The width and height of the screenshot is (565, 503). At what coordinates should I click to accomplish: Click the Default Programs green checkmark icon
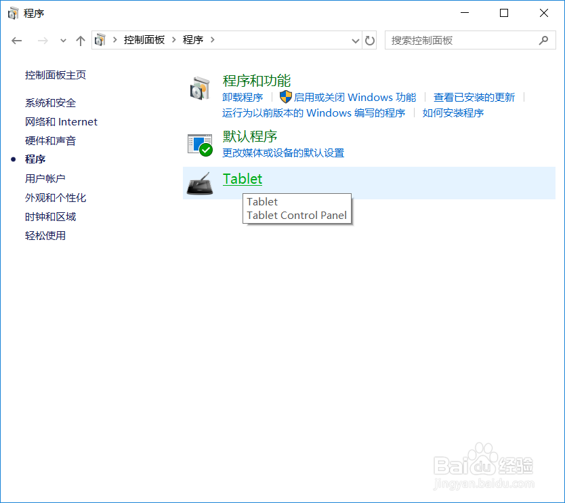click(x=201, y=143)
